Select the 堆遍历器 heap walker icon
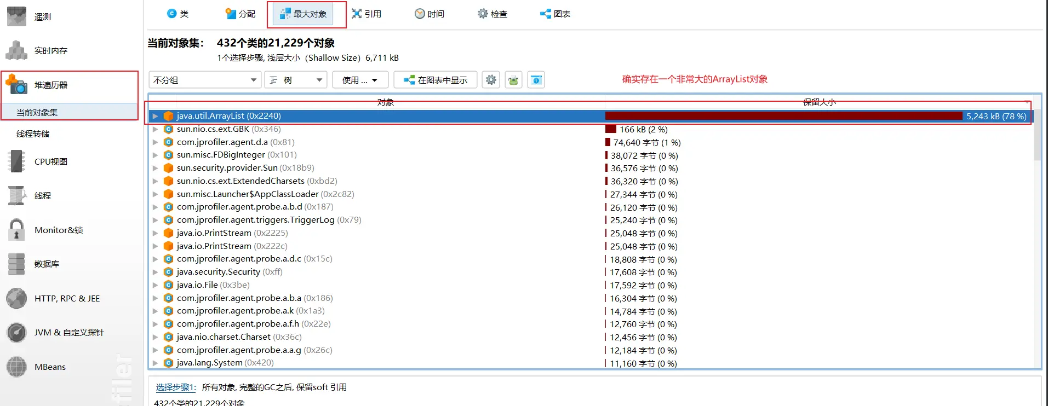This screenshot has height=406, width=1048. point(16,84)
